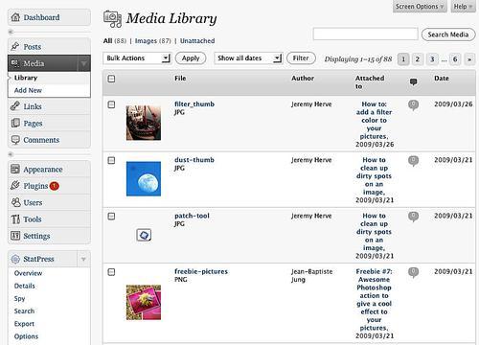Screen dimensions: 479x345
Task: Click the StatPress globe icon
Action: click(15, 259)
